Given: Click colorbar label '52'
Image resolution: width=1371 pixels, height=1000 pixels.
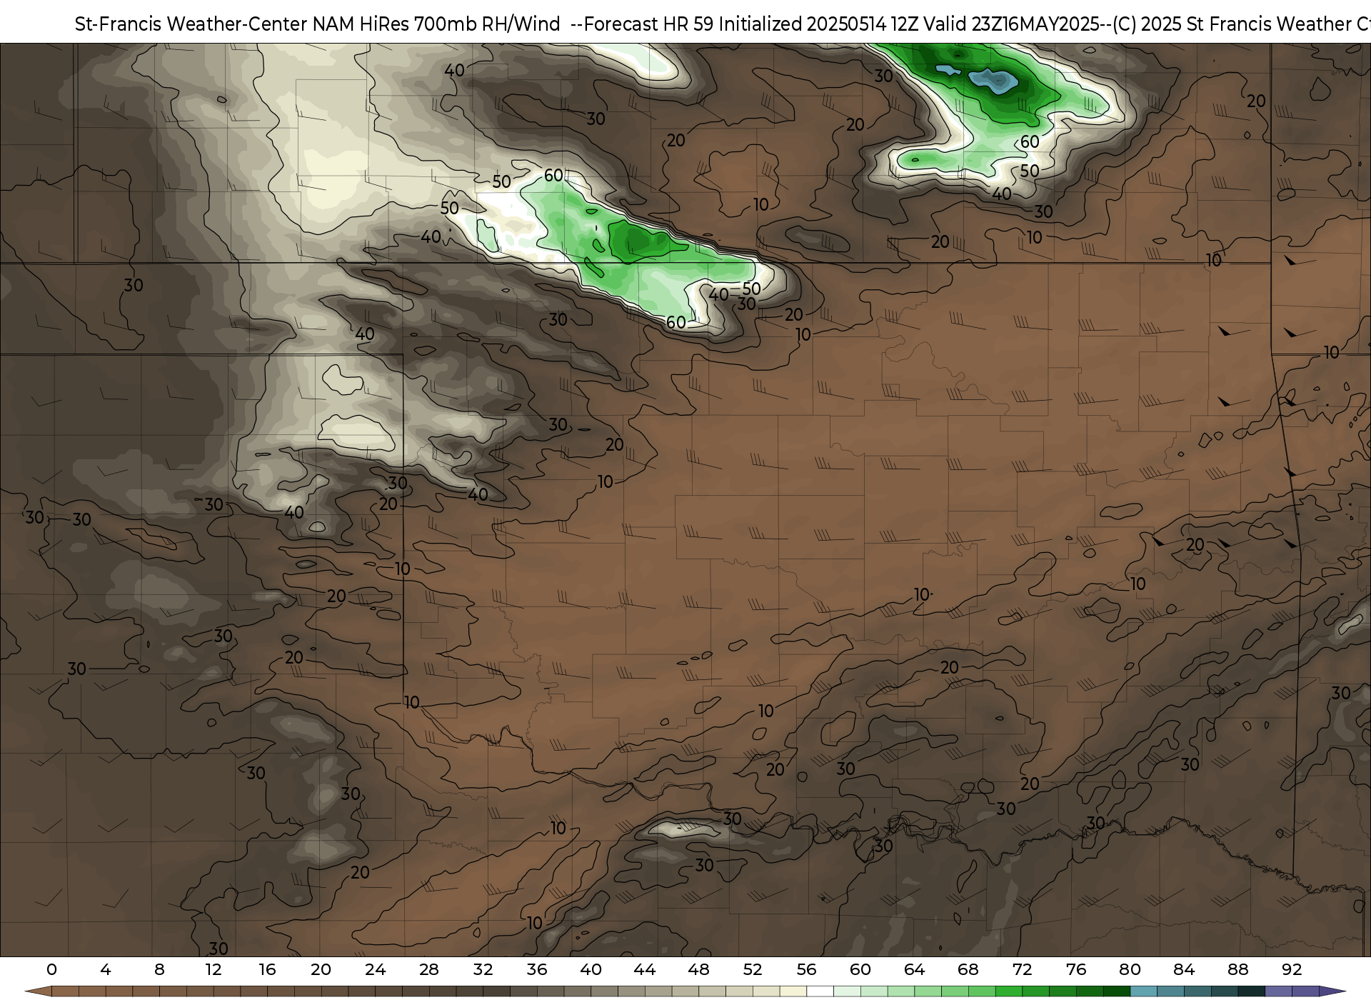Looking at the screenshot, I should click(x=753, y=970).
